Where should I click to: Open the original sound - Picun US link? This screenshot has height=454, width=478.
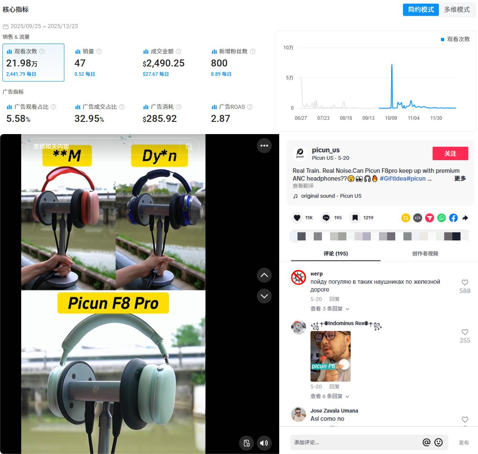coord(331,196)
